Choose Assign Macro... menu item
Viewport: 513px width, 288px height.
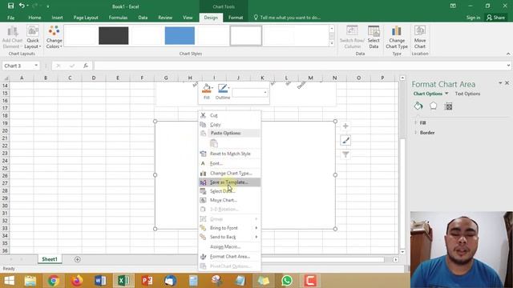click(230, 246)
